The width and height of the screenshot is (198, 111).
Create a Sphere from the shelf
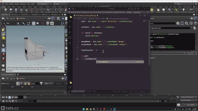(11, 10)
